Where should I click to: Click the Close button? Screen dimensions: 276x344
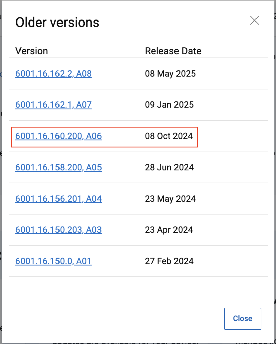coord(242,318)
